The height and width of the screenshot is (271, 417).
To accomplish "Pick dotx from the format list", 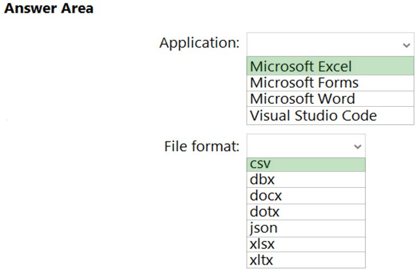I will (306, 212).
